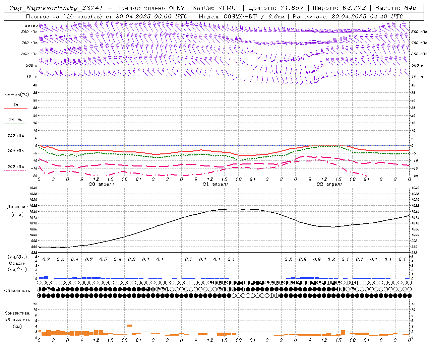The image size is (429, 343).
Task: Click the solid red line sample under 2м
Action: coord(15,108)
